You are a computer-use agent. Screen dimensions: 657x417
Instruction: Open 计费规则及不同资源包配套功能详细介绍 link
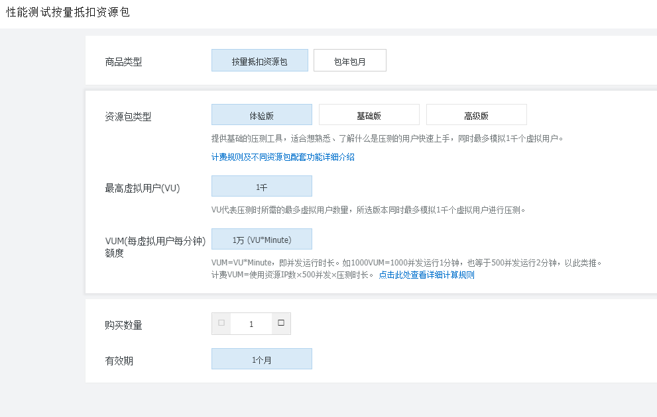tap(282, 158)
